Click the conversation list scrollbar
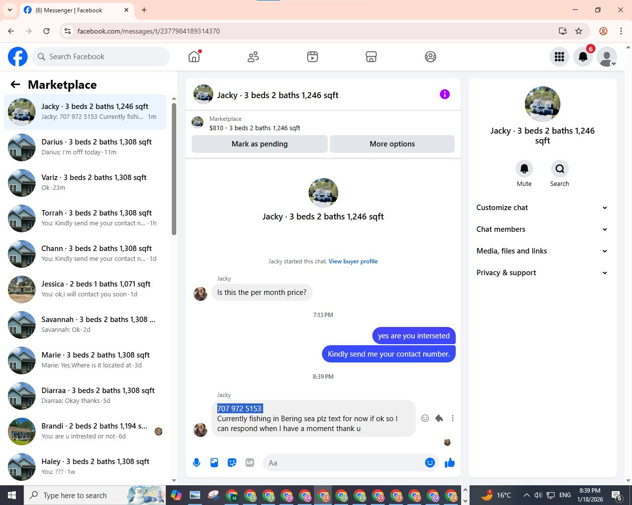The image size is (632, 505). (174, 169)
